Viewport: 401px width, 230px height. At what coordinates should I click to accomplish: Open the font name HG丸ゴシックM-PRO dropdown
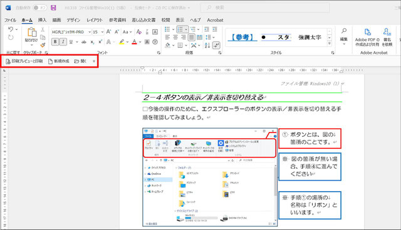90,32
